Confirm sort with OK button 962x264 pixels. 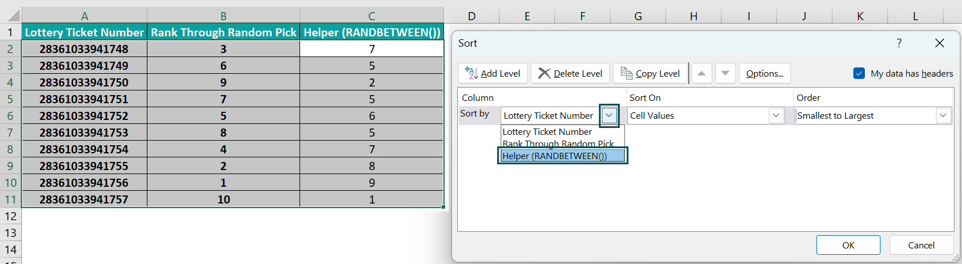click(848, 245)
